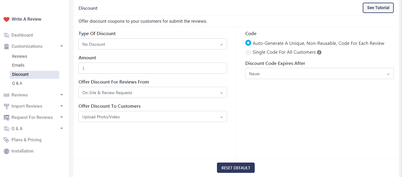
Task: Go to the Q & A customization submenu item
Action: [17, 83]
